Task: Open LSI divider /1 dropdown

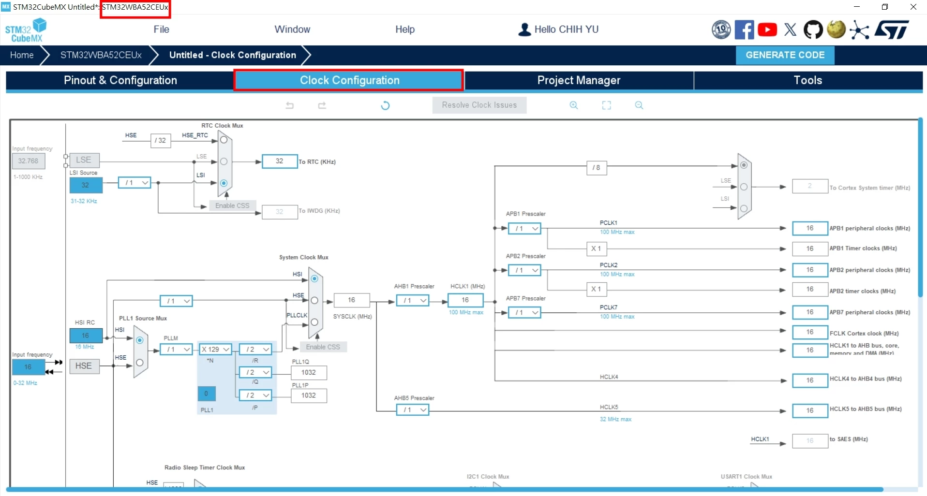Action: pos(135,183)
